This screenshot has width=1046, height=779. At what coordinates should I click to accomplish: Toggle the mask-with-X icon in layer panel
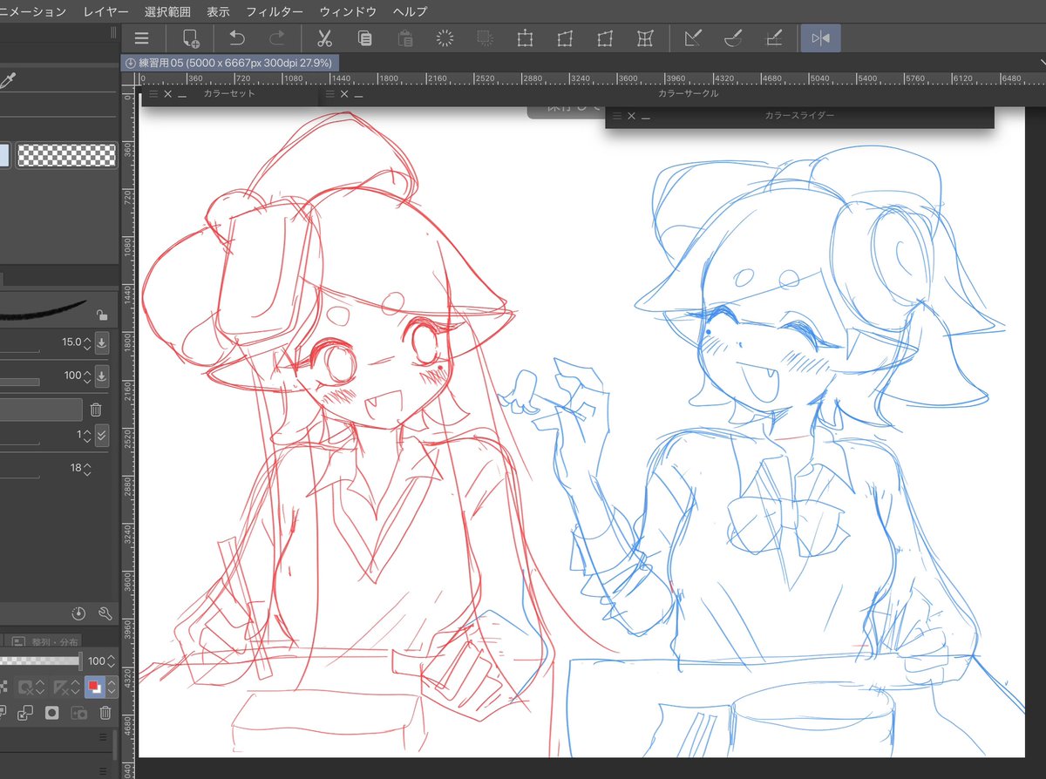tap(26, 687)
